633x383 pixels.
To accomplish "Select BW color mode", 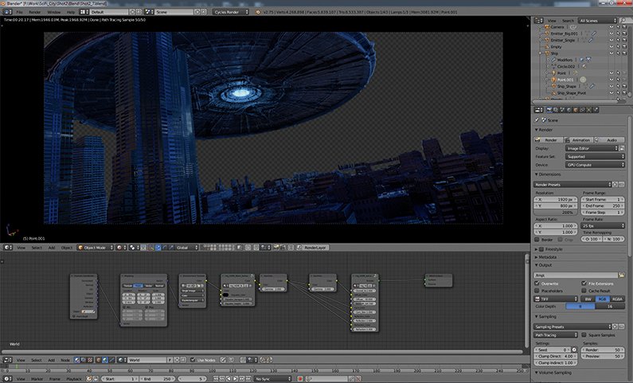I will [588, 299].
